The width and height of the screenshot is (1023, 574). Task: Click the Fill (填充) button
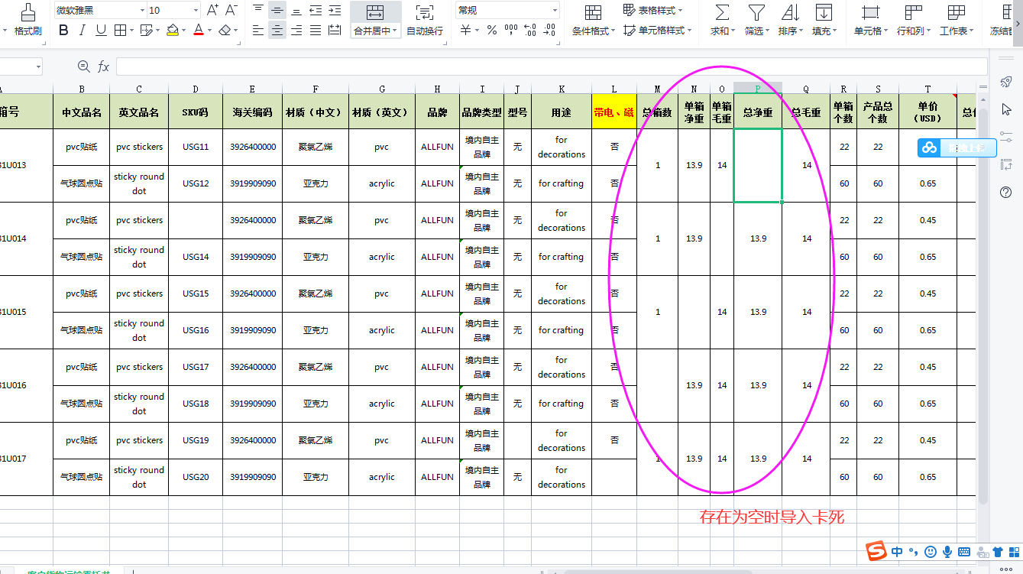824,21
